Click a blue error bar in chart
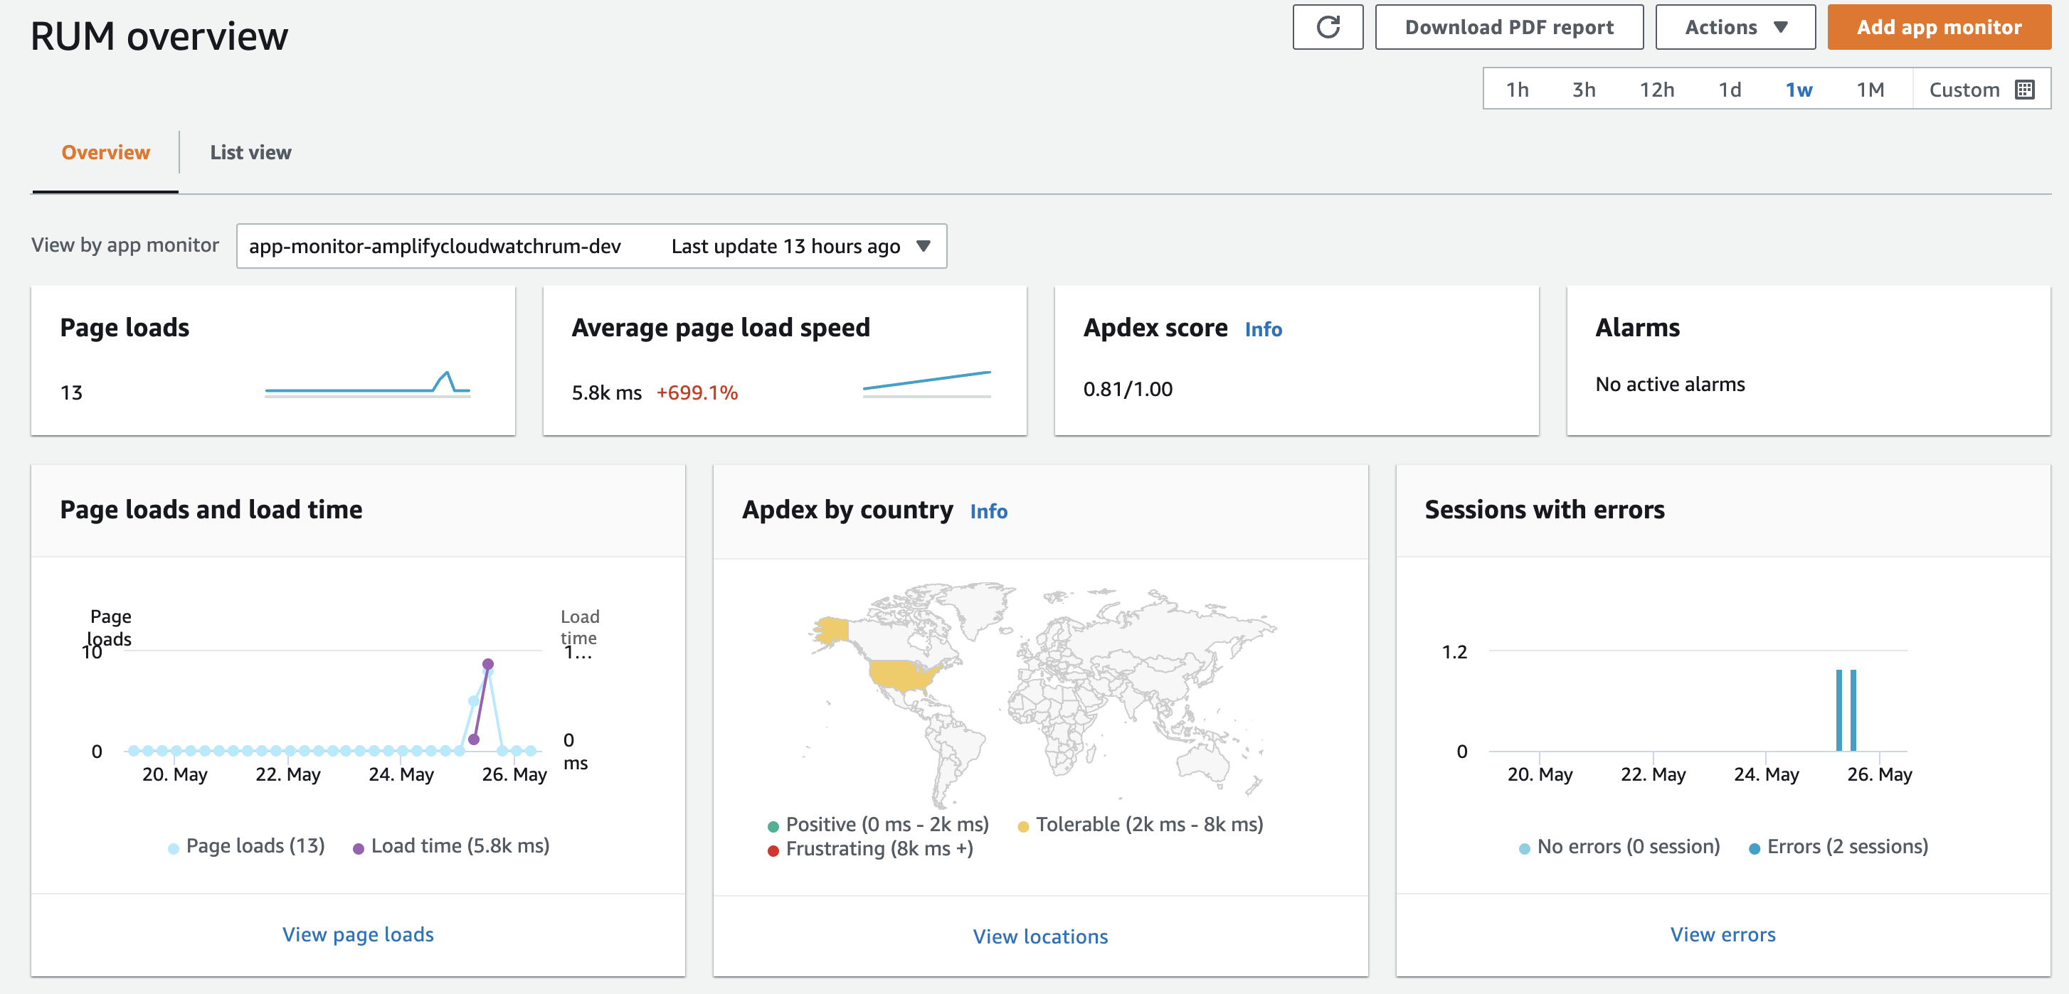The height and width of the screenshot is (994, 2069). [1839, 710]
